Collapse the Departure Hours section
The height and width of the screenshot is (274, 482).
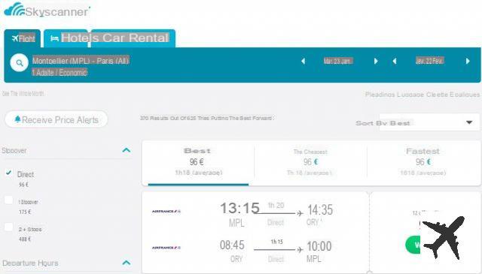point(127,263)
